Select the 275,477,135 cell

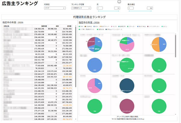coord(39,111)
